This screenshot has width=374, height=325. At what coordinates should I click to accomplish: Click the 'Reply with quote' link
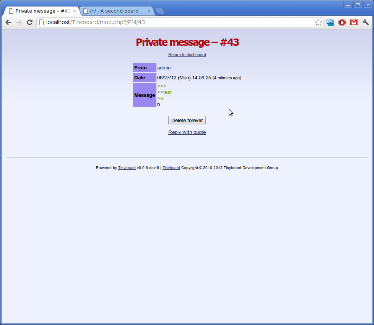pos(187,132)
